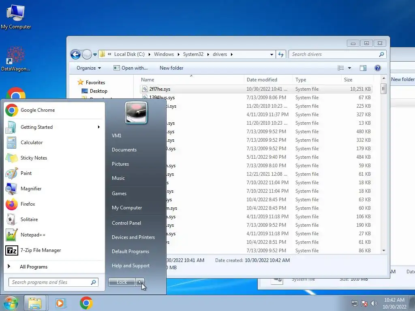Open Pictures from Start menu
The image size is (415, 311).
coord(120,164)
